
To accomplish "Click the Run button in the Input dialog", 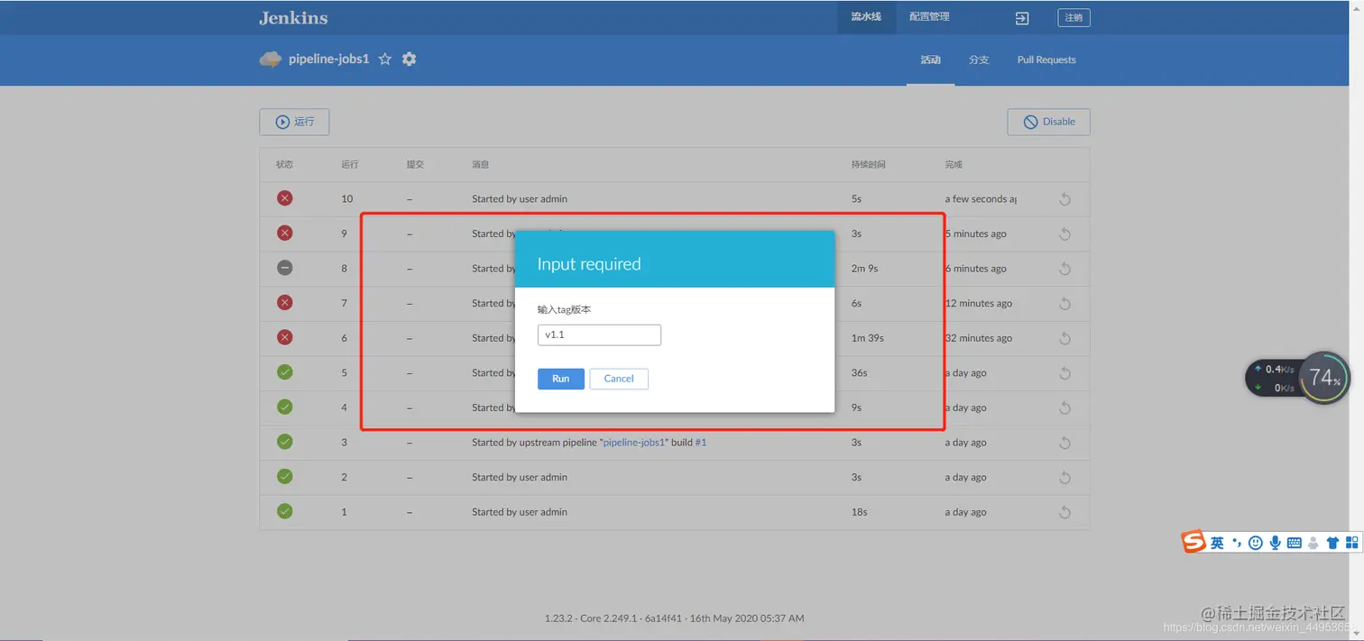I will pyautogui.click(x=560, y=379).
